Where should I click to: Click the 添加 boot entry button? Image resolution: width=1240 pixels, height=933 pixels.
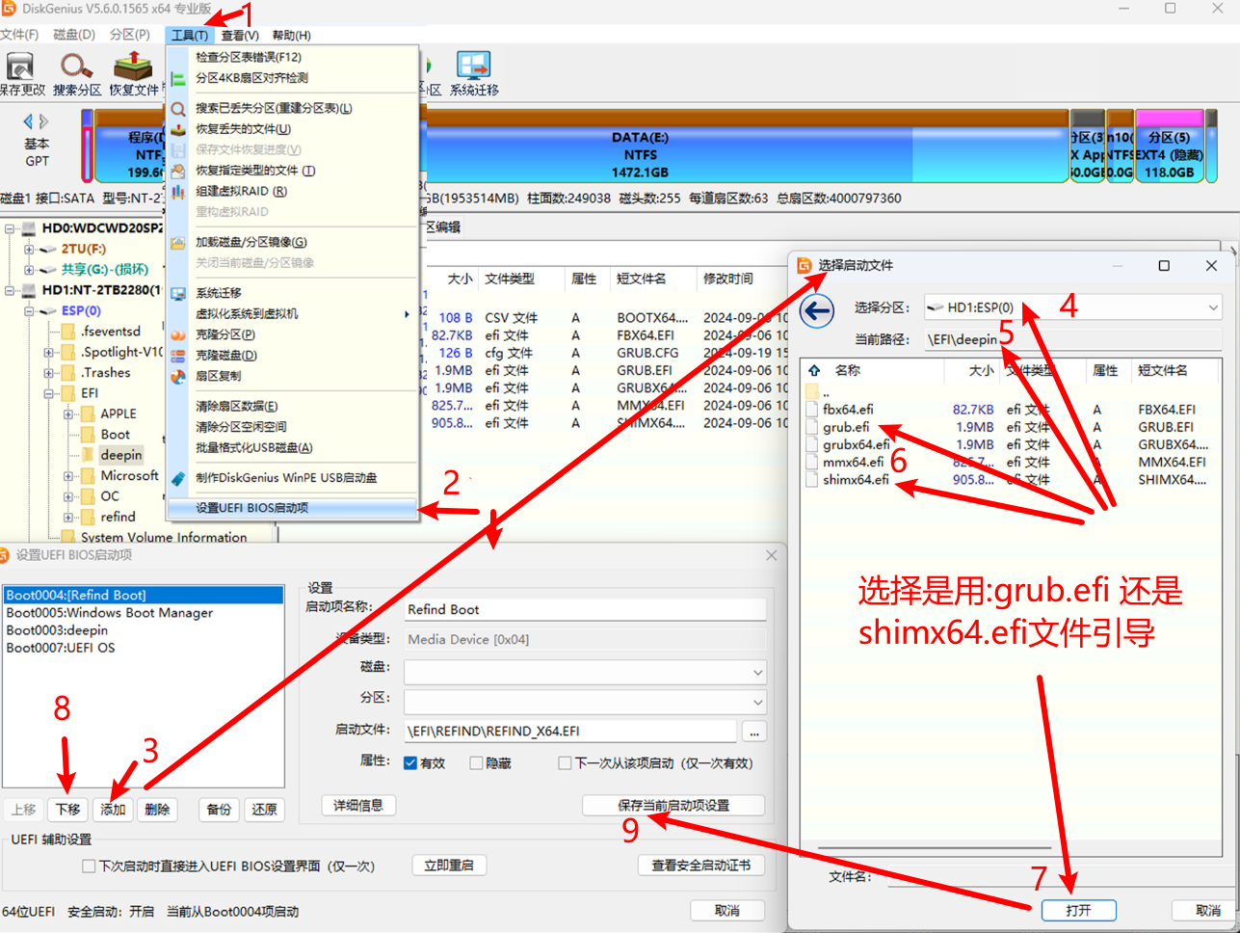click(113, 810)
